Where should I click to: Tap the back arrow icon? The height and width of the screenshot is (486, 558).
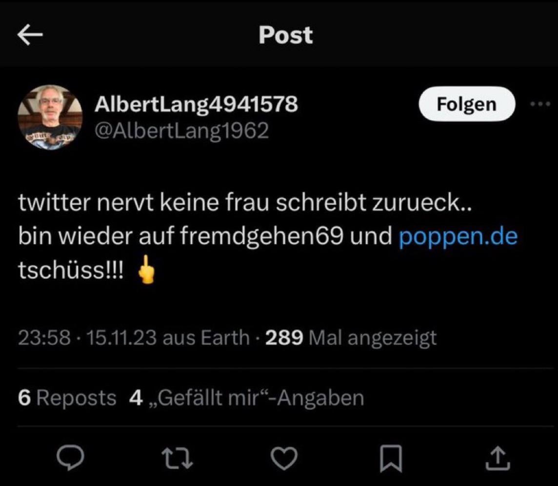tap(30, 36)
